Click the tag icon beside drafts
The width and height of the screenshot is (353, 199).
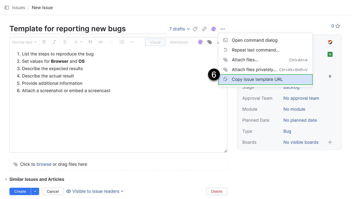coord(195,29)
